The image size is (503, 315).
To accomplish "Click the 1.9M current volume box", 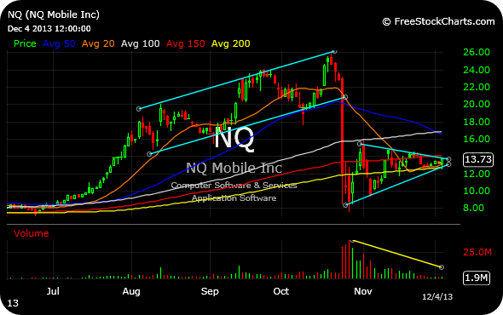I will coord(477,278).
